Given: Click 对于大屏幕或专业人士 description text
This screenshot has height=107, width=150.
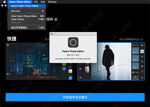Looking at the screenshot, I should (131, 39).
